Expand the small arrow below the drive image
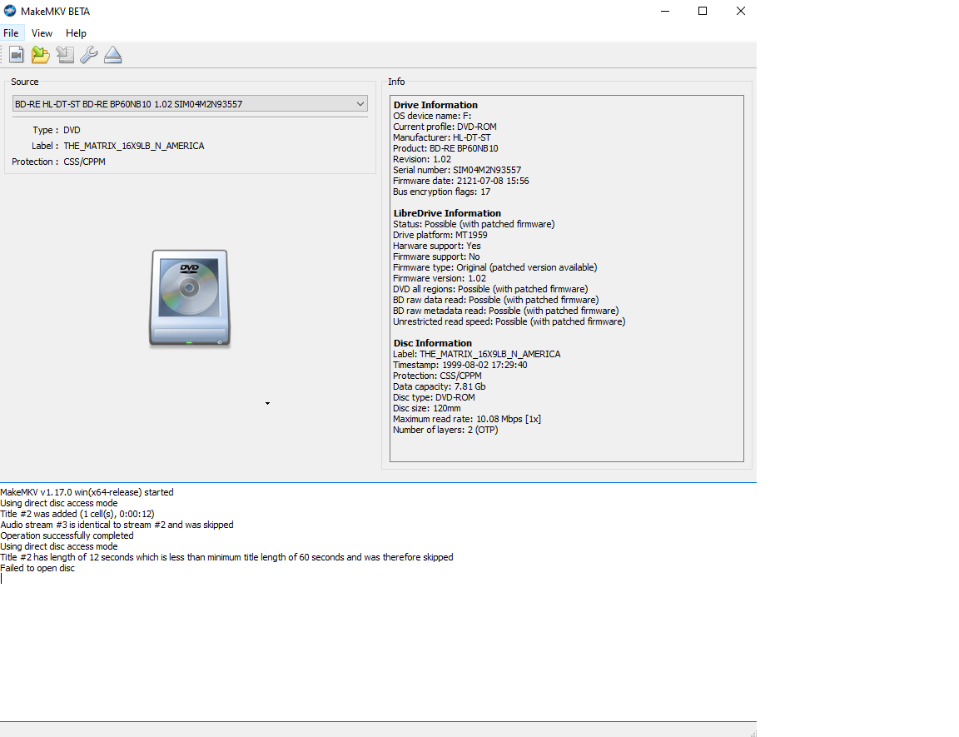Viewport: 959px width, 737px height. point(267,403)
